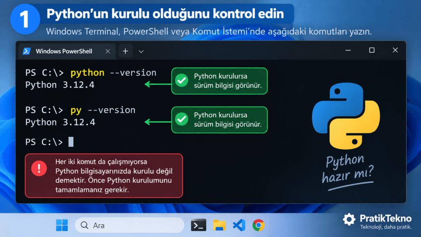Screen dimensions: 421x237
Task: Click the 'py --version' command line
Action: [x=80, y=110]
